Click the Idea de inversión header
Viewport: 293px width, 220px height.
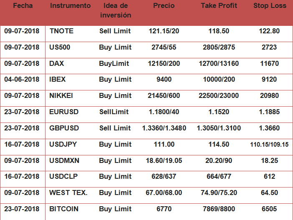[116, 10]
